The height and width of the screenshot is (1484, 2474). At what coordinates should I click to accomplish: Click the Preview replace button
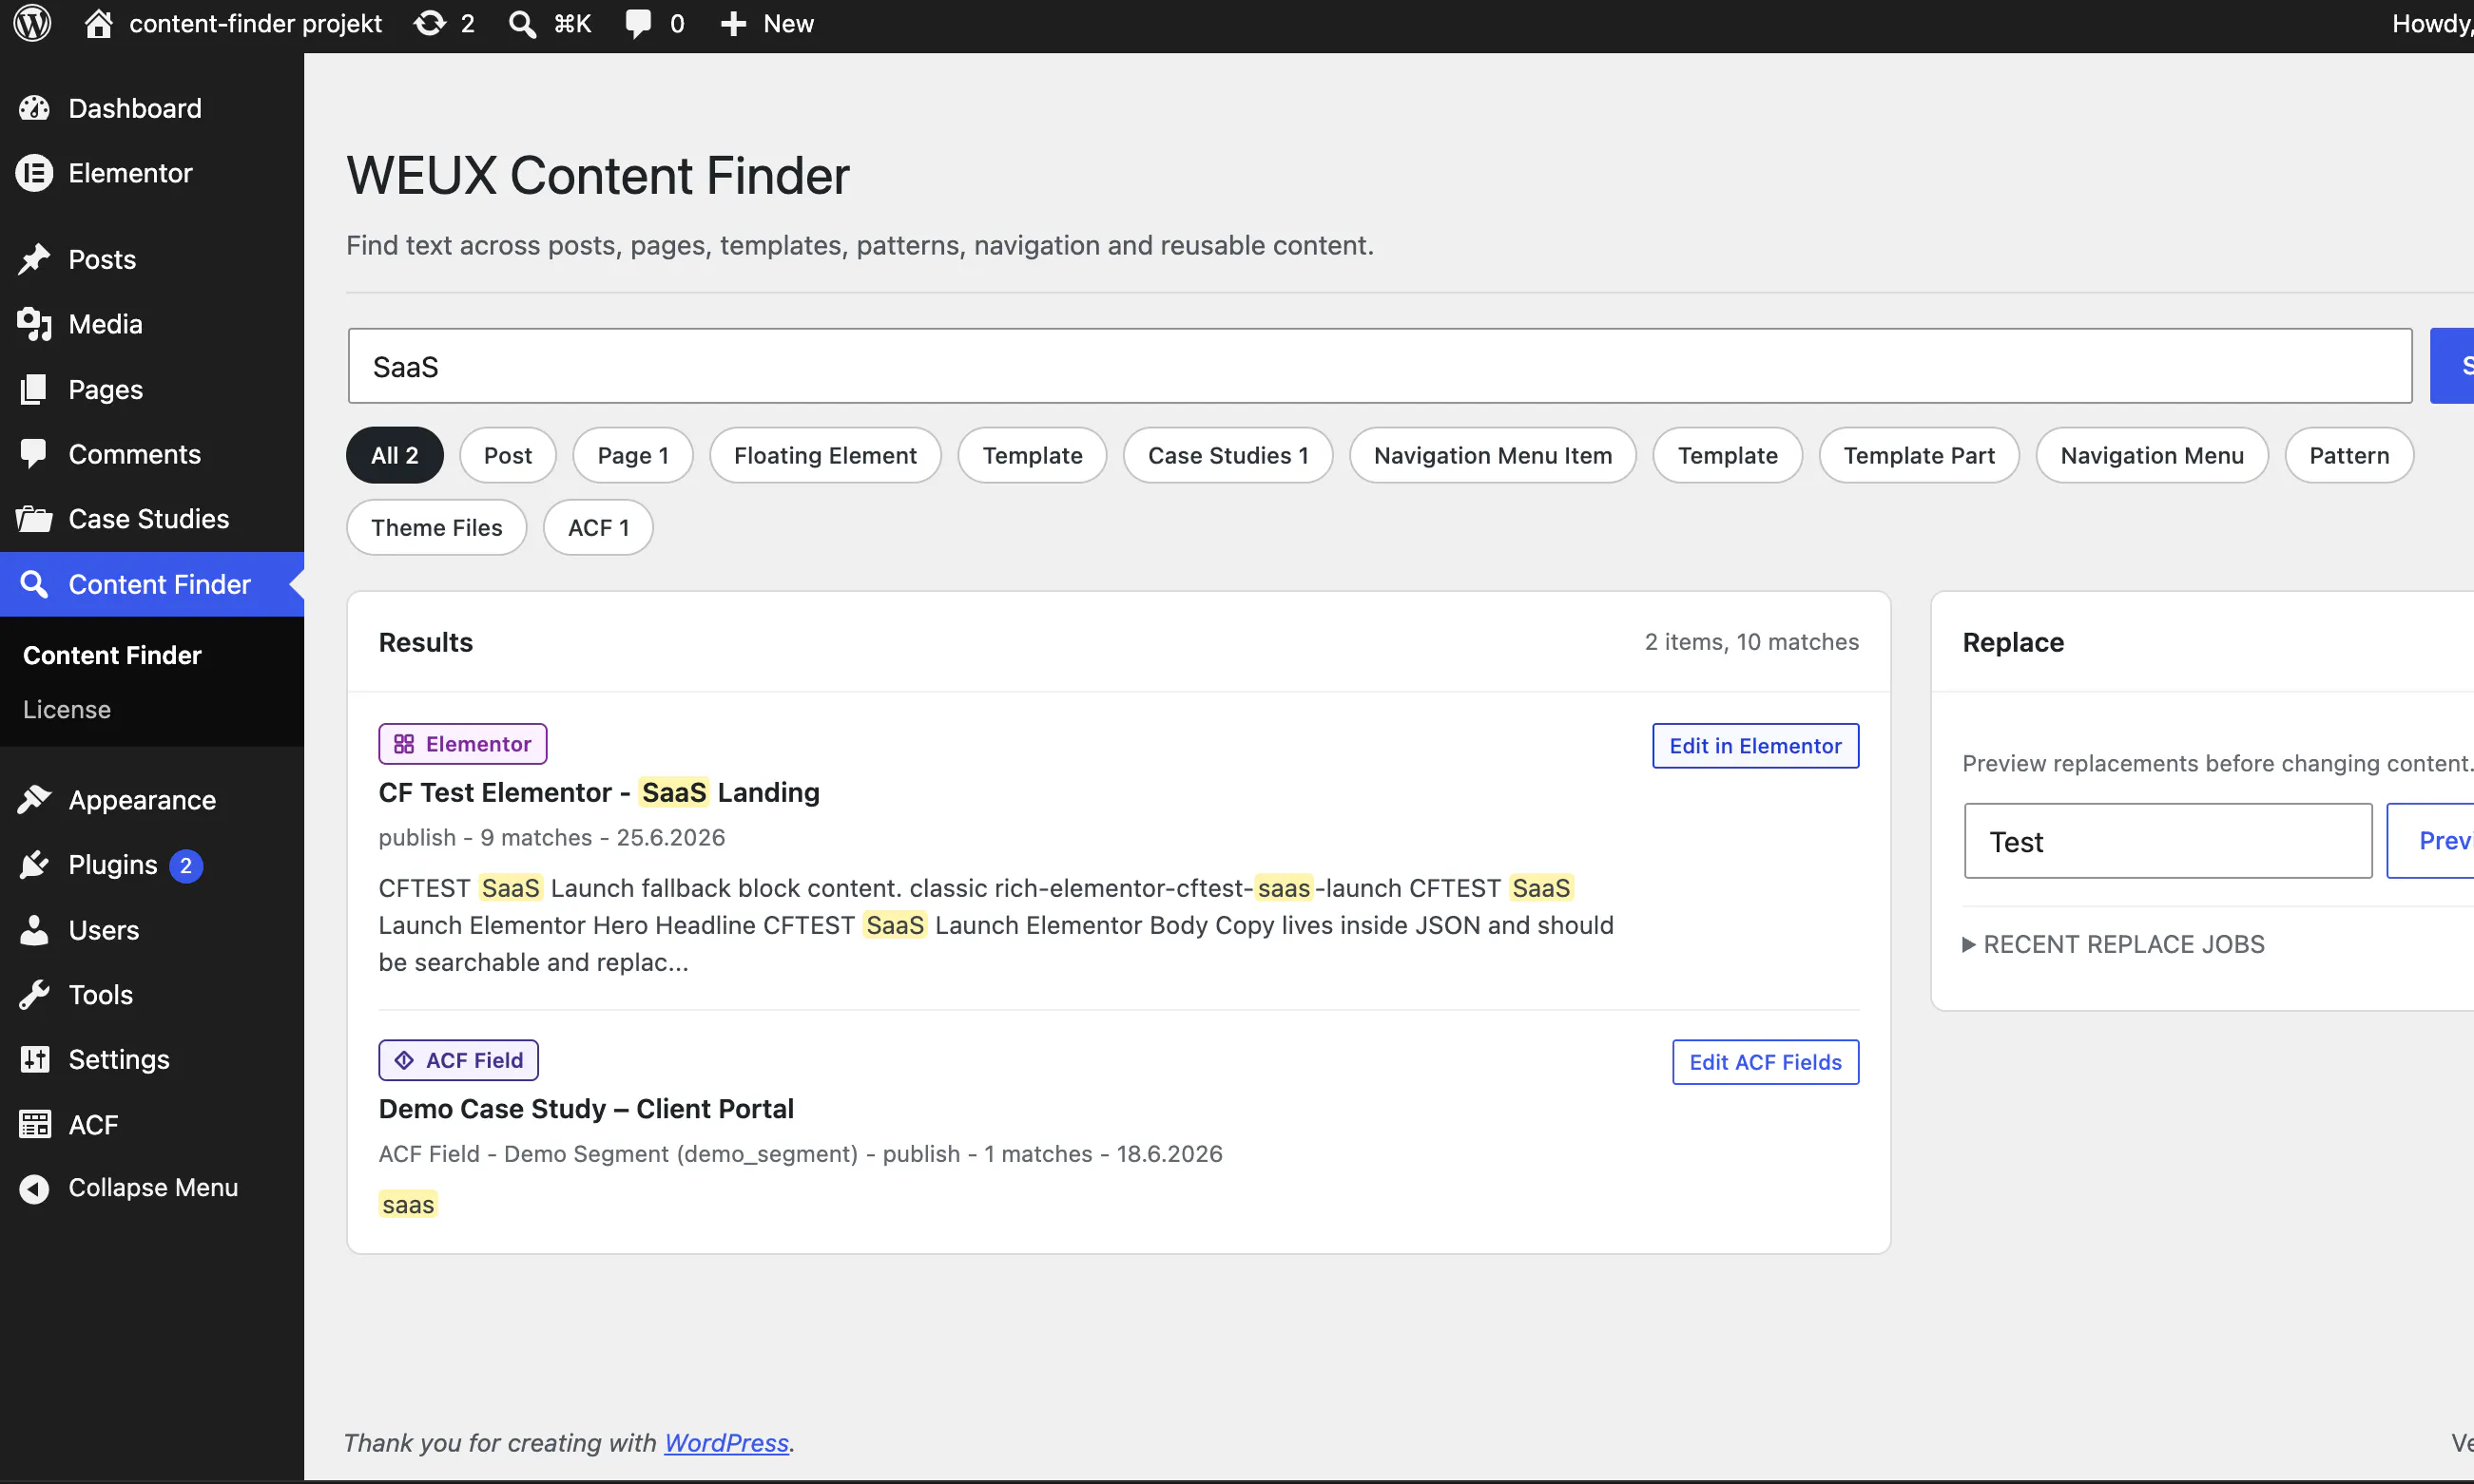click(x=2432, y=841)
